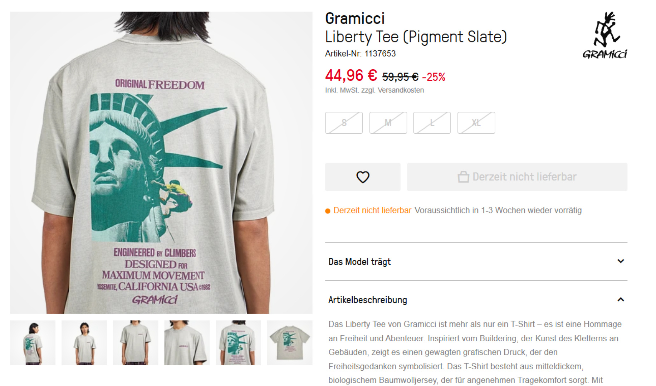
Task: Click the Gramicci brand name link
Action: (x=355, y=19)
